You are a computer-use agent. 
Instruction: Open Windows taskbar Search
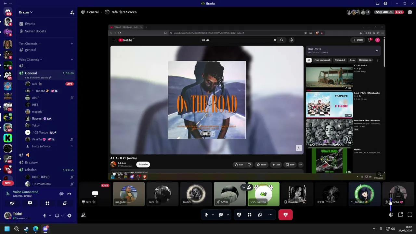click(x=17, y=229)
